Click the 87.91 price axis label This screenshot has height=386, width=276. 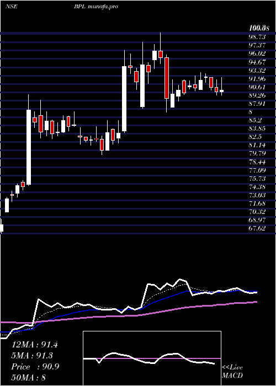pos(257,104)
